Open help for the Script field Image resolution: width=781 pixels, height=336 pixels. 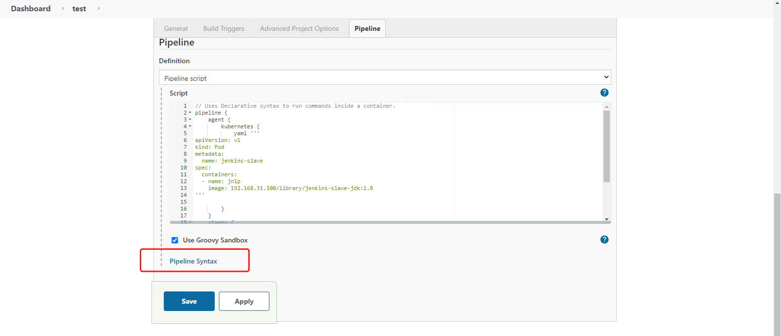(x=605, y=93)
